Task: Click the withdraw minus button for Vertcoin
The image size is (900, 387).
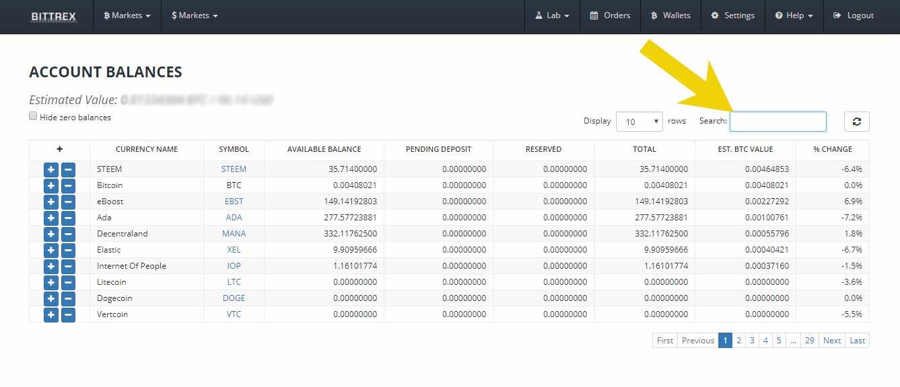Action: click(68, 314)
